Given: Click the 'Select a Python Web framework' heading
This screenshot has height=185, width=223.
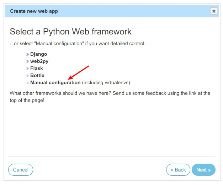Looking at the screenshot, I should [x=70, y=32].
